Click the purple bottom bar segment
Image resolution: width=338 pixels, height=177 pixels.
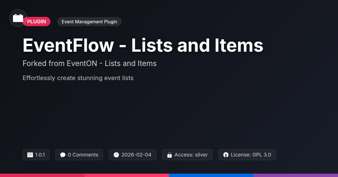tap(296, 175)
